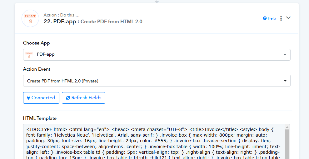309x159 pixels.
Task: Click the Connected button
Action: 41,98
